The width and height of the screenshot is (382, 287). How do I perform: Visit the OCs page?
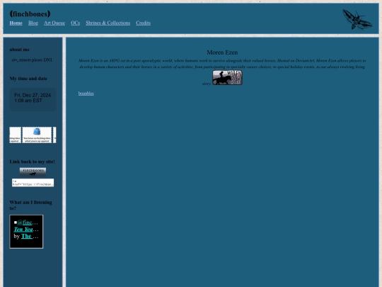coord(75,23)
